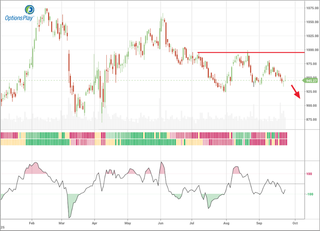Click the Apr label on time axis
The width and height of the screenshot is (320, 231).
[x=95, y=223]
